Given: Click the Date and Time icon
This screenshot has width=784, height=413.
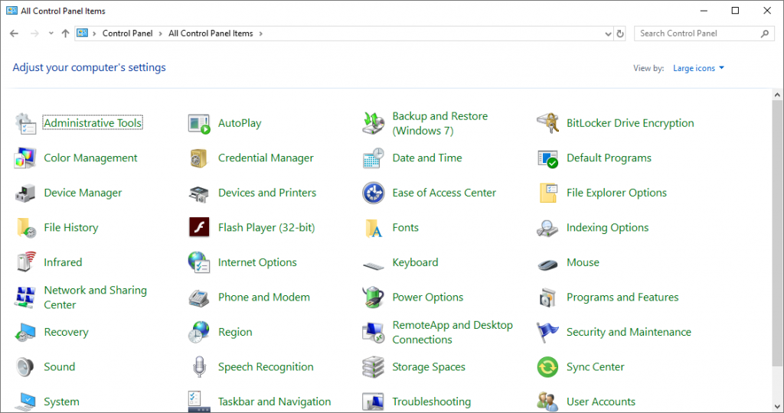Looking at the screenshot, I should pyautogui.click(x=373, y=158).
